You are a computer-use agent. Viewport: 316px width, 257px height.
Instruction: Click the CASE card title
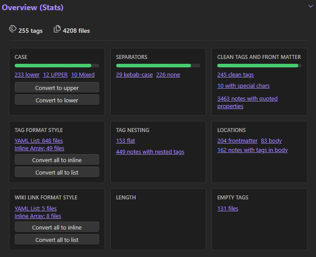point(21,57)
